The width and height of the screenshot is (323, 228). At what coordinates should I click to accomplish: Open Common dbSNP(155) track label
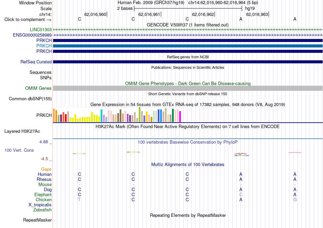click(x=30, y=99)
